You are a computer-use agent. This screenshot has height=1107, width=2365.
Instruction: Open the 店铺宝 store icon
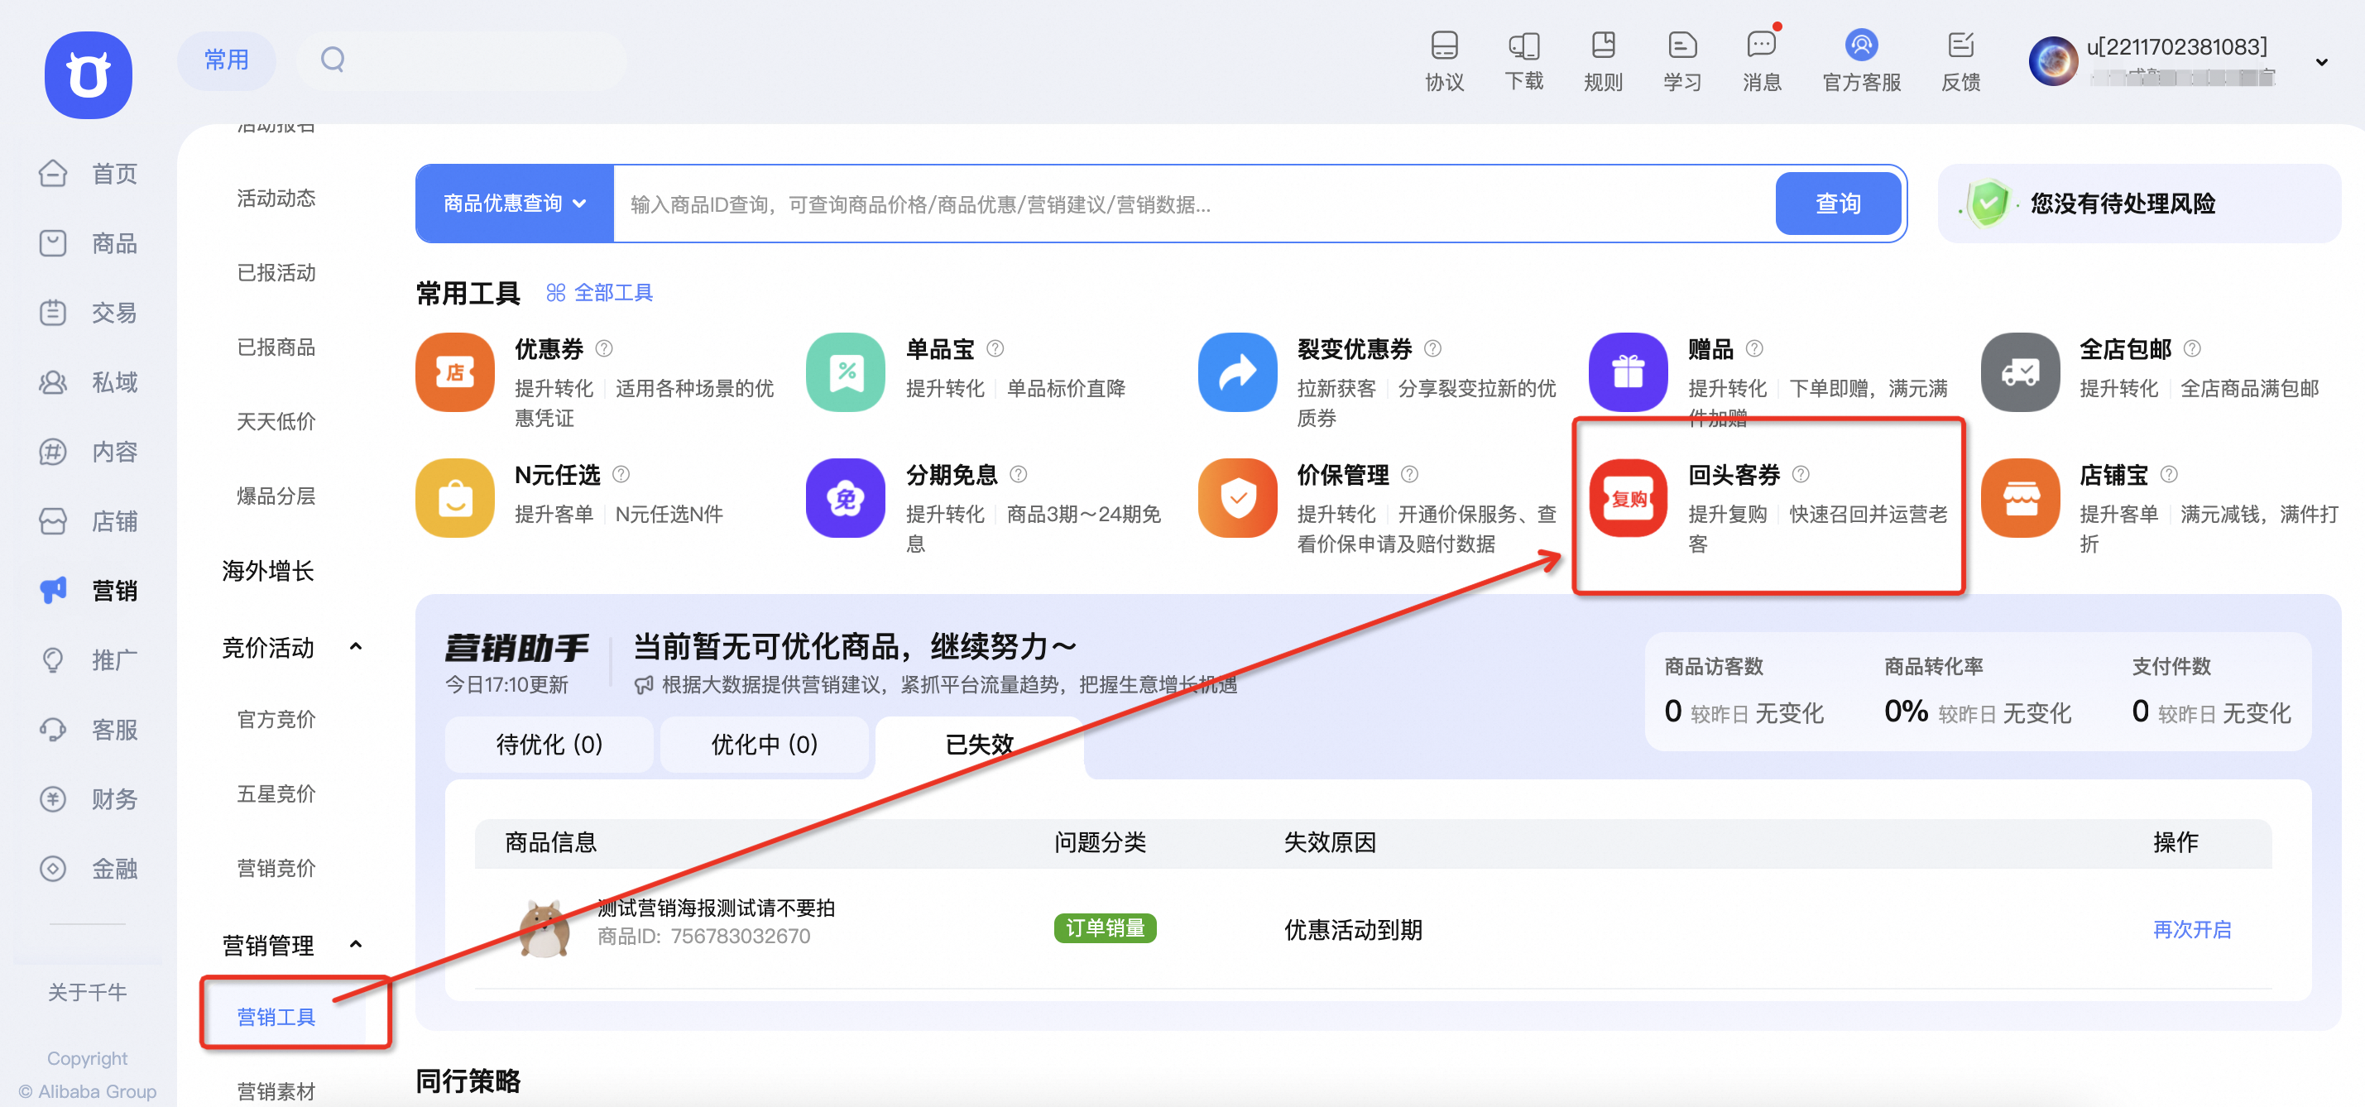(x=2020, y=497)
